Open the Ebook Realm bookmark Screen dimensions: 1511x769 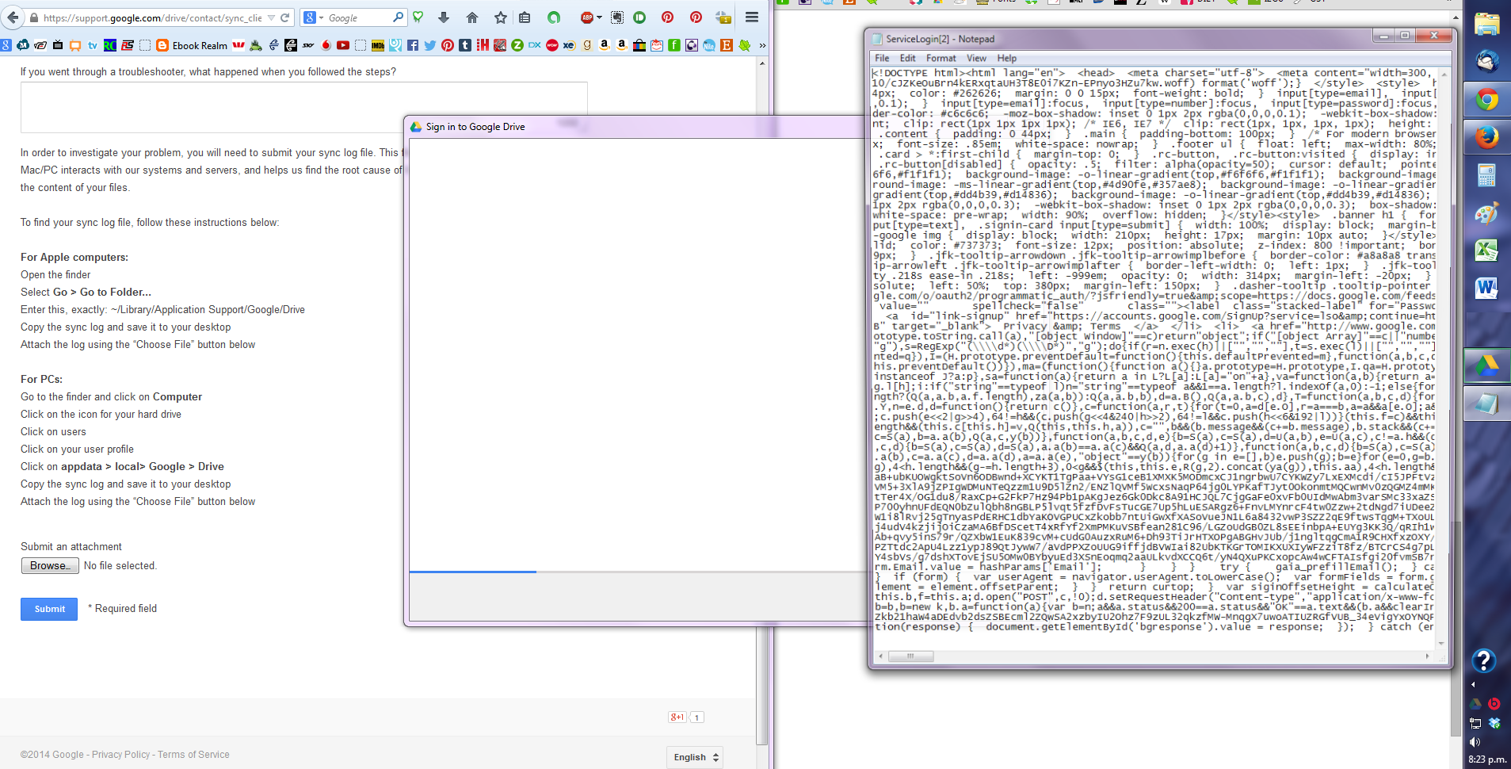(x=192, y=45)
